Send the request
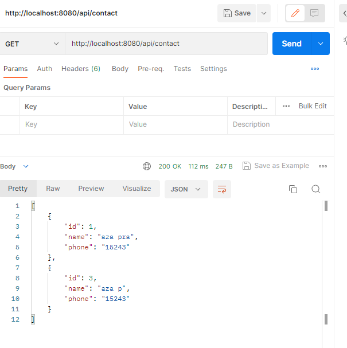This screenshot has height=348, width=347. pos(292,44)
